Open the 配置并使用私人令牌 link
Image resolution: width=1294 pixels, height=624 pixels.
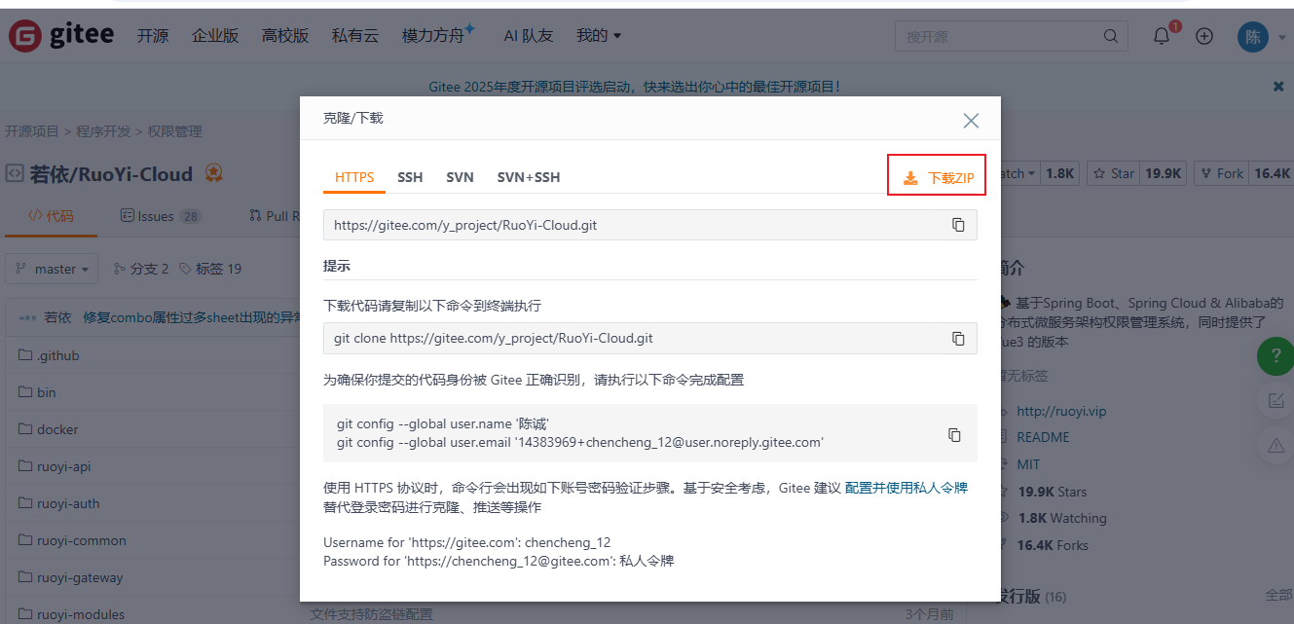(x=906, y=488)
